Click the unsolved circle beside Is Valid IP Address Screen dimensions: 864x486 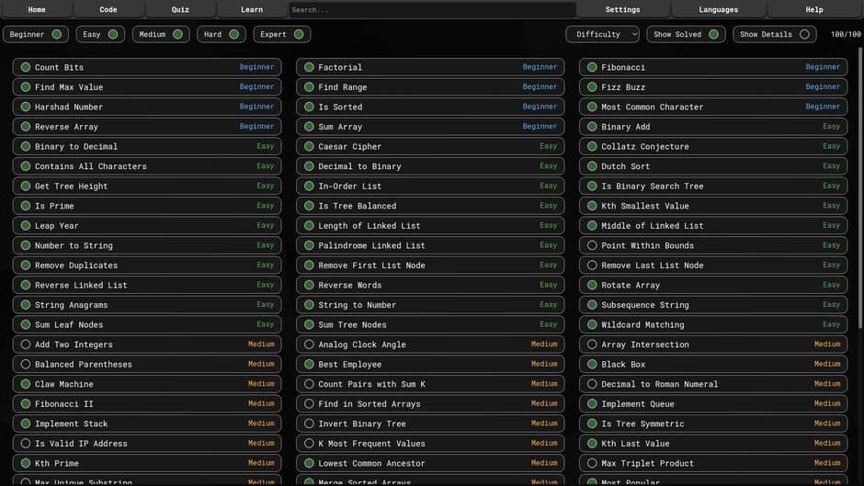(26, 444)
